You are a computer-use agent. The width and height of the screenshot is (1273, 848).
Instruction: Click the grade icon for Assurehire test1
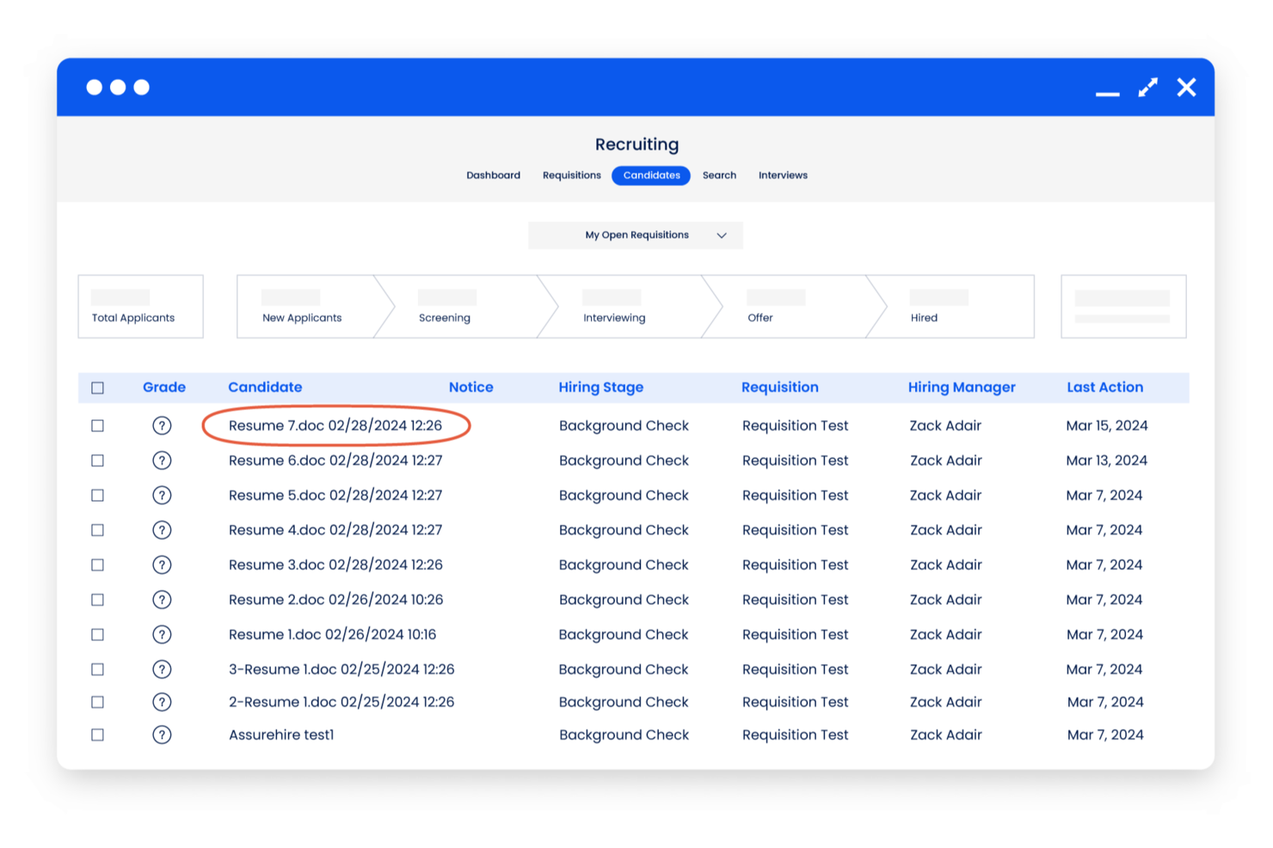[163, 735]
